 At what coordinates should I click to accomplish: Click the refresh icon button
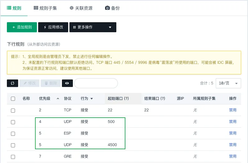(x=13, y=83)
